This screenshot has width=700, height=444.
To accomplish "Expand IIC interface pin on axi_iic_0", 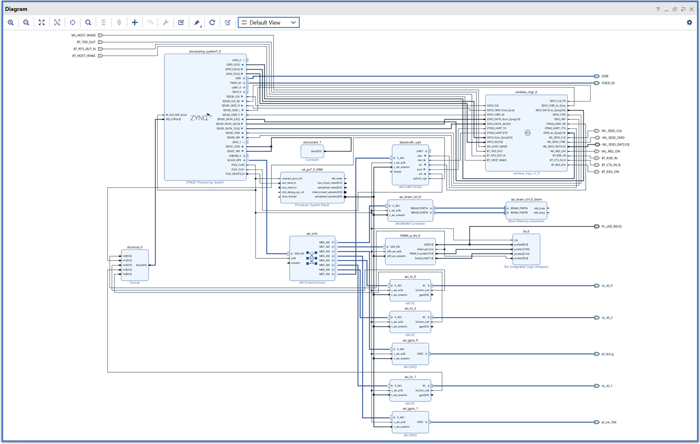I will coord(429,286).
